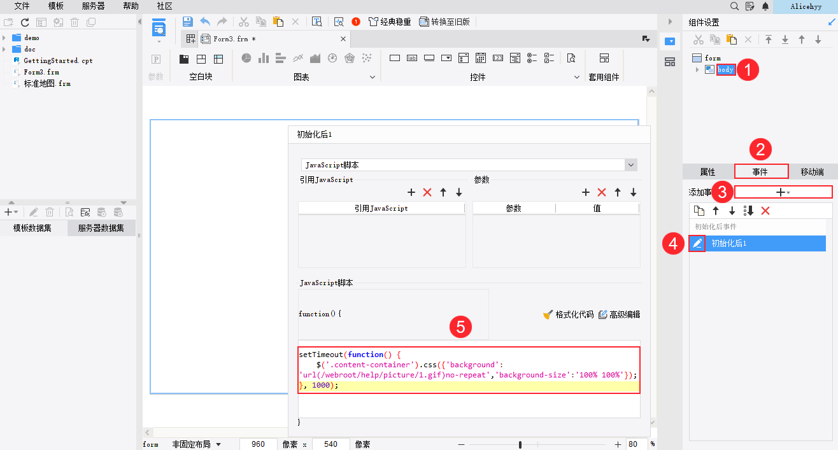This screenshot has height=450, width=838.
Task: Switch to 服务器数据集 tab
Action: [x=101, y=228]
